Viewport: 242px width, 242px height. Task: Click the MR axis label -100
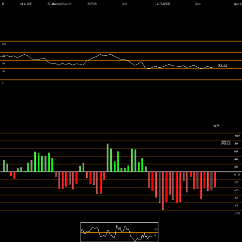(x=237, y=213)
